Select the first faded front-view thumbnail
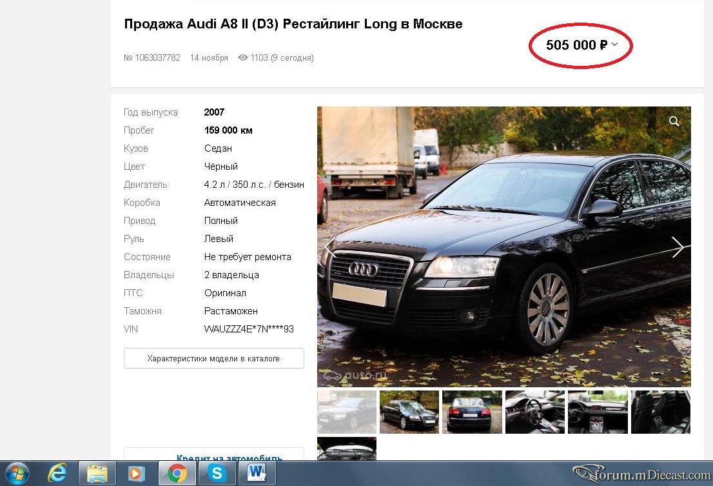Viewport: 713px width, 486px height. click(347, 412)
